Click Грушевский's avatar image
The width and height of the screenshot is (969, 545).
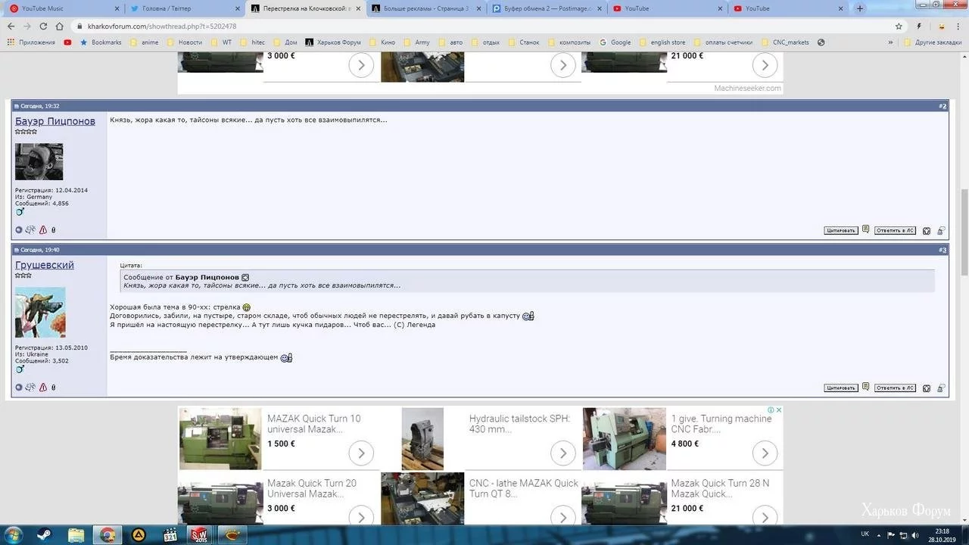click(x=40, y=313)
